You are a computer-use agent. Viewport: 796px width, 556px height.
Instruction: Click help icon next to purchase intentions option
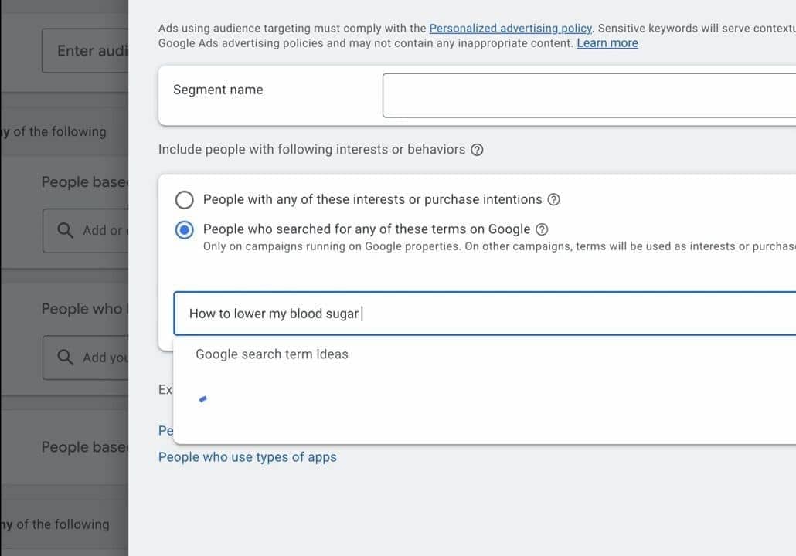click(553, 199)
